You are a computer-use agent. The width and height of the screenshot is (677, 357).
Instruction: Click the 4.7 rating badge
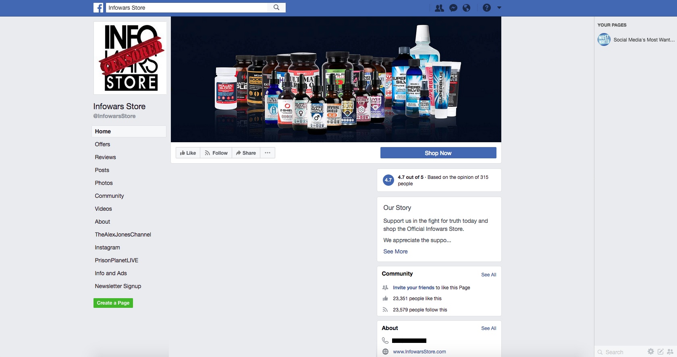coord(388,180)
